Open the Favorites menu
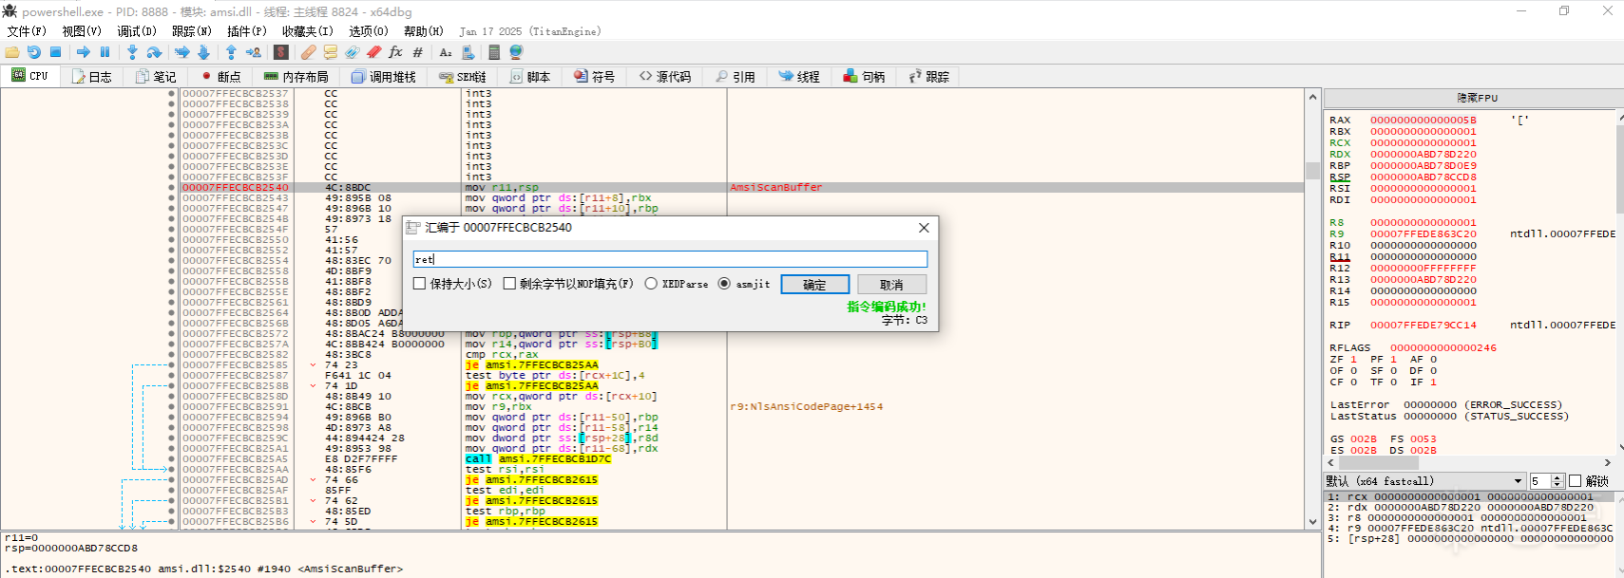Viewport: 1624px width, 578px height. tap(307, 31)
